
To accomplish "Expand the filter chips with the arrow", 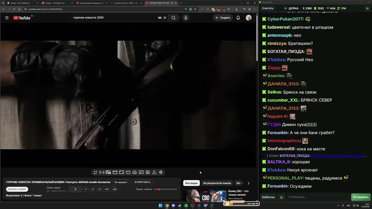I will click(x=248, y=183).
